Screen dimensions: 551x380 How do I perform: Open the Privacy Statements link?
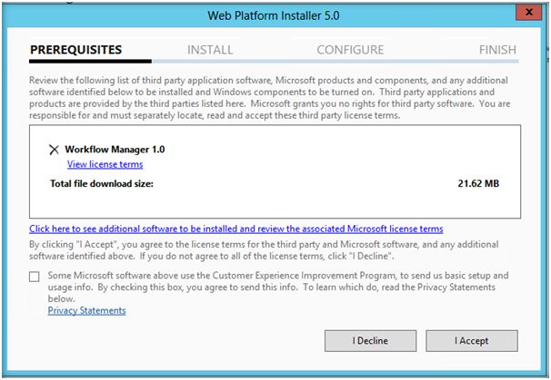click(x=86, y=310)
